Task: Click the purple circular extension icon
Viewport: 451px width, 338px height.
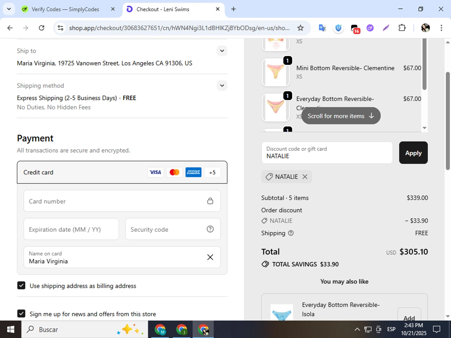Action: [370, 28]
